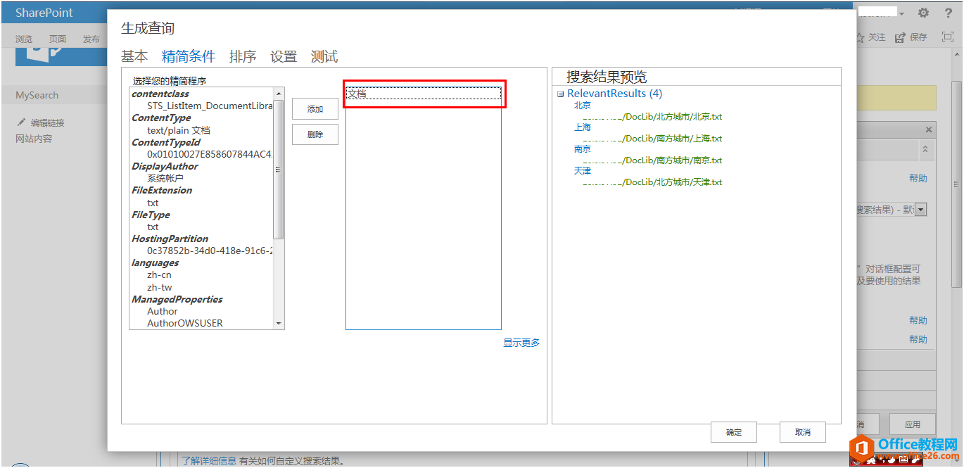Click refiner list scrollbar up arrow

(279, 94)
